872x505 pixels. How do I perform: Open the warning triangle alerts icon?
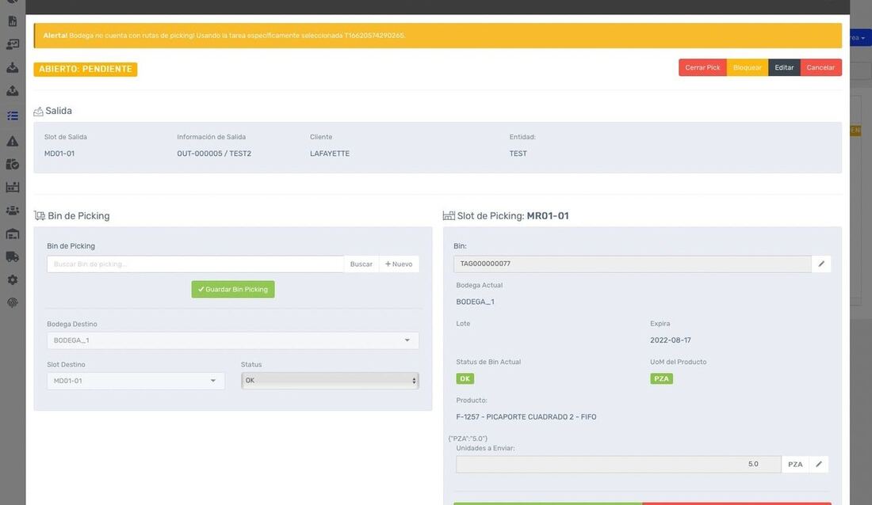(12, 141)
